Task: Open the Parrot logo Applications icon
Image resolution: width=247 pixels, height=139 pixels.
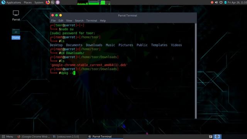Action: [x=3, y=2]
